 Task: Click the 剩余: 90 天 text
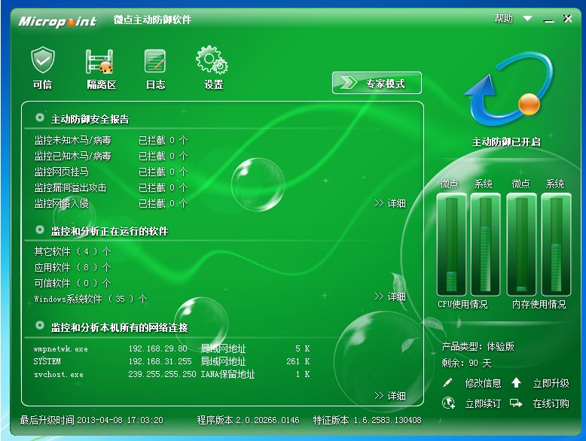pyautogui.click(x=466, y=363)
